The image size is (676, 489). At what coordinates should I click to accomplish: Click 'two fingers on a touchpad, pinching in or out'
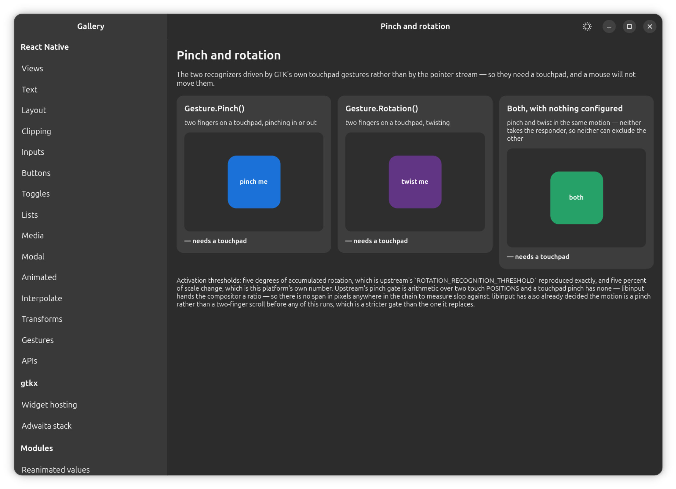tap(250, 123)
